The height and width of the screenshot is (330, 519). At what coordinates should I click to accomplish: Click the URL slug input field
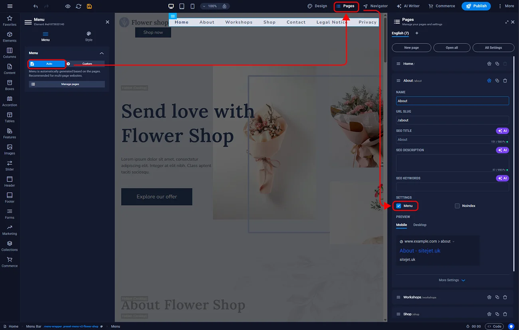tap(452, 120)
